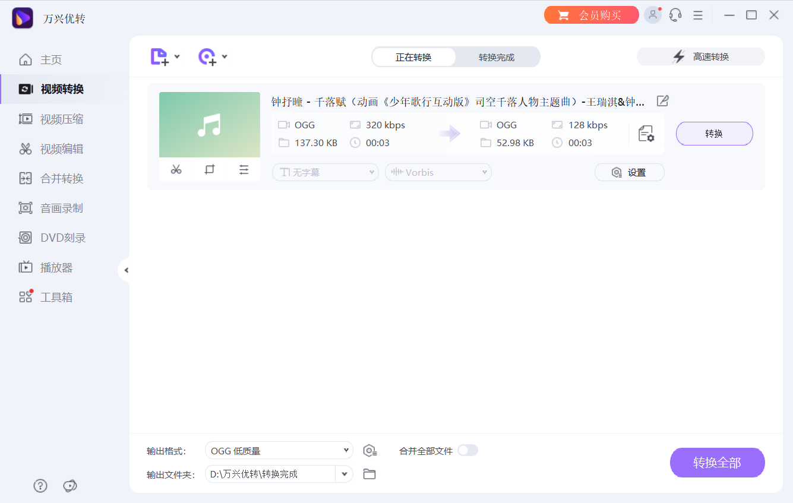
Task: Open file conversion settings icon beside 转换
Action: tap(646, 134)
